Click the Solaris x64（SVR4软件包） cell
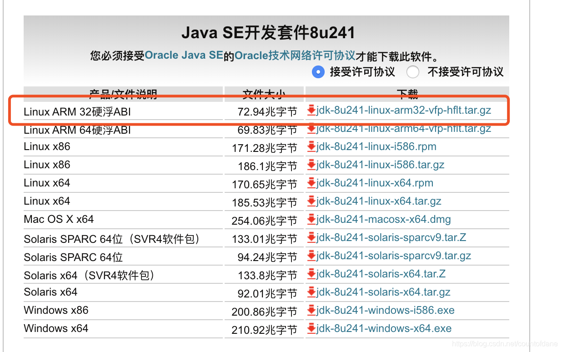562x352 pixels. (x=90, y=275)
